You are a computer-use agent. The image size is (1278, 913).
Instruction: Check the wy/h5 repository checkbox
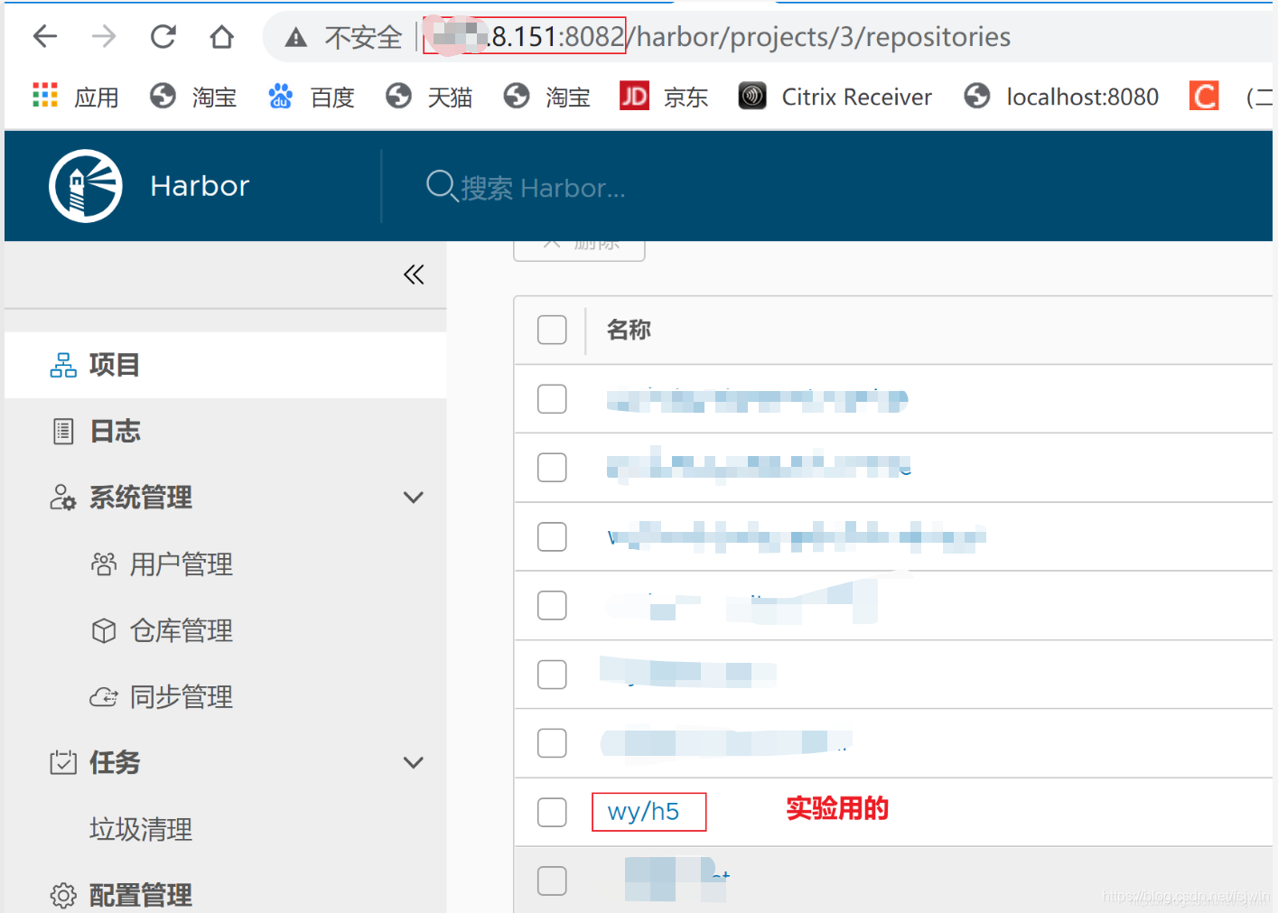click(x=552, y=812)
